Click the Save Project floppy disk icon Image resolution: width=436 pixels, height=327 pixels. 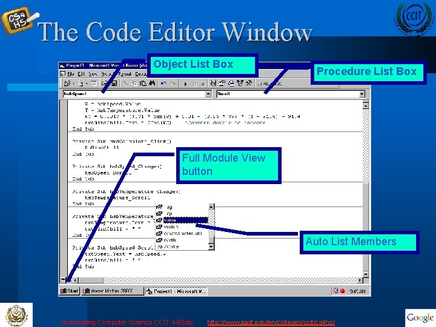point(114,83)
